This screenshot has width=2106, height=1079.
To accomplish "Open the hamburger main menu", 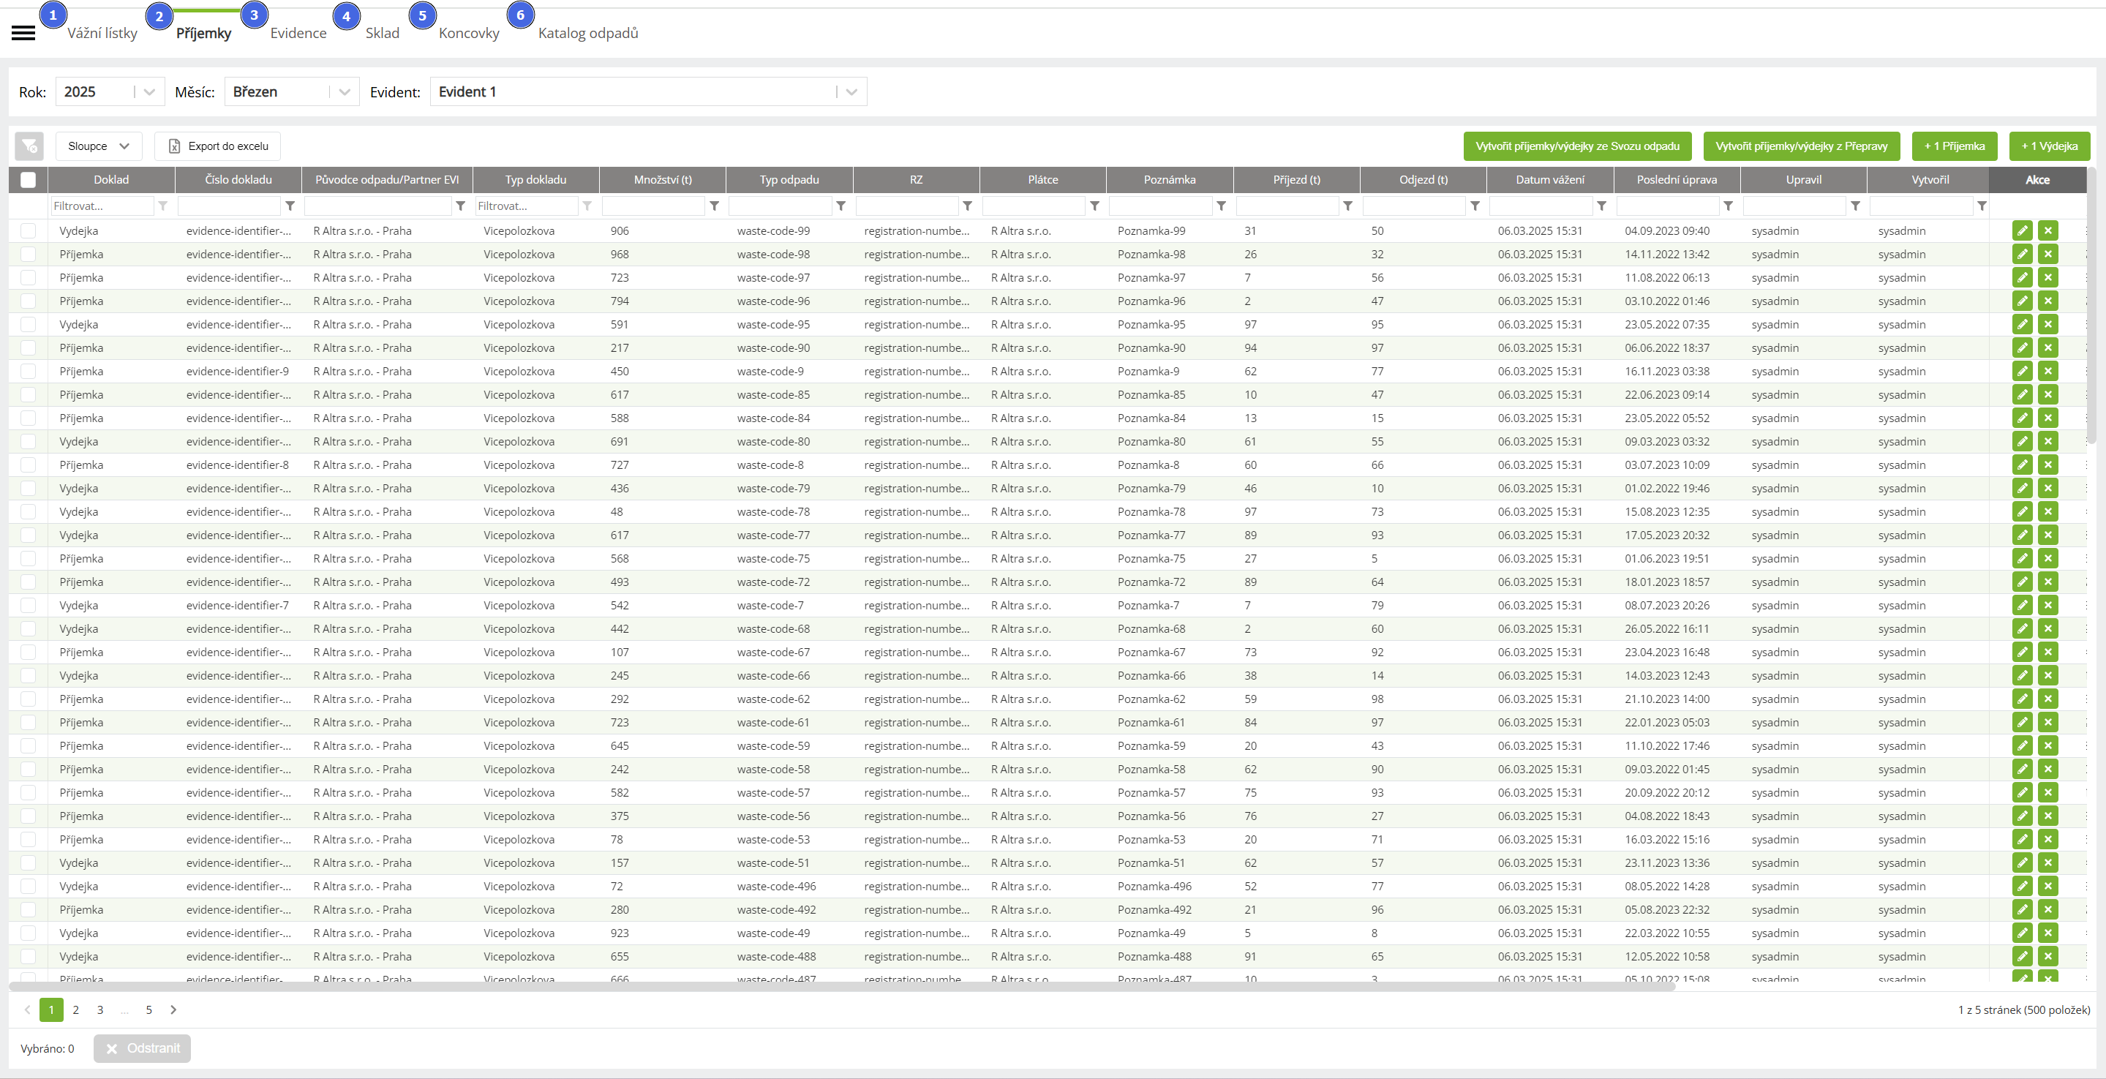I will point(23,33).
